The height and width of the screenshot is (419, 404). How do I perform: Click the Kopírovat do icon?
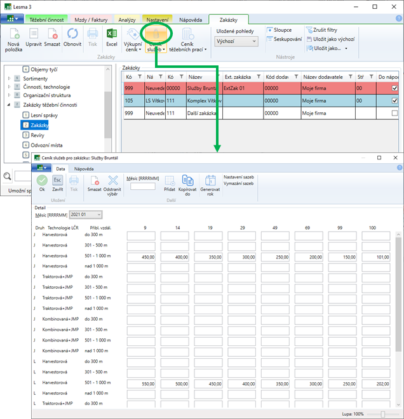[187, 180]
